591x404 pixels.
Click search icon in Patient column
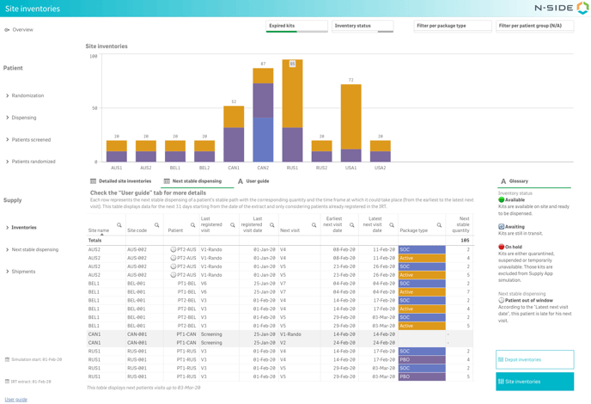192,225
